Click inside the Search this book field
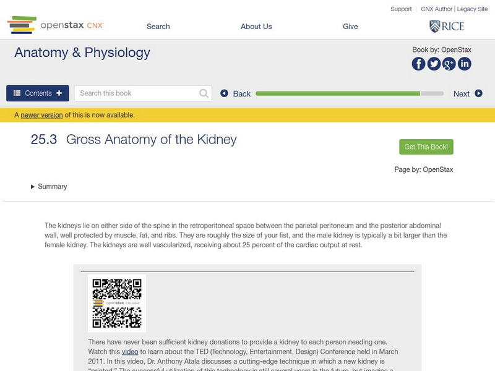Screen dimensions: 495x371 pos(136,93)
